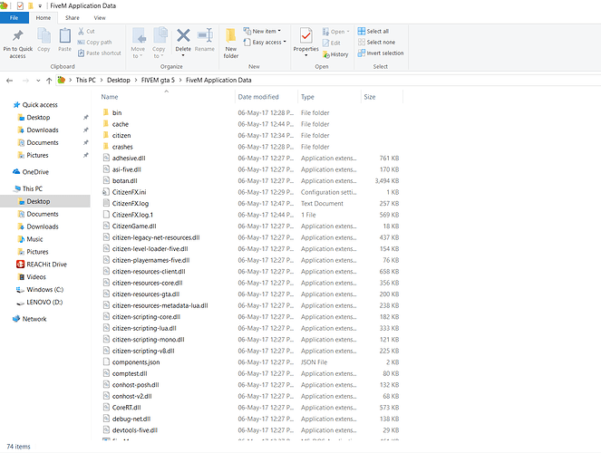Click Copy path in Clipboard group
Image resolution: width=601 pixels, height=453 pixels.
[x=94, y=42]
